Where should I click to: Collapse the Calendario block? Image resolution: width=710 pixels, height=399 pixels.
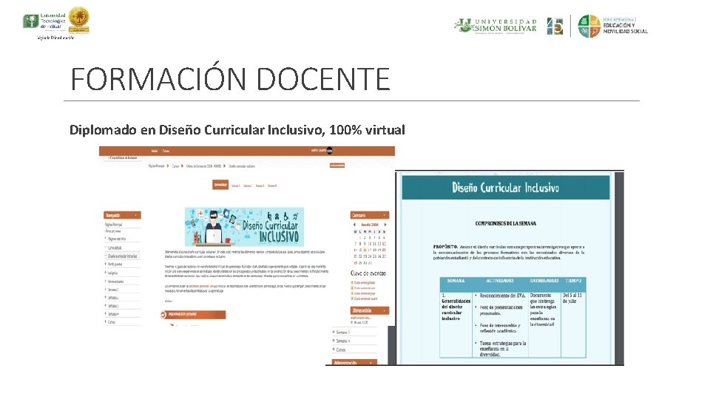point(384,215)
